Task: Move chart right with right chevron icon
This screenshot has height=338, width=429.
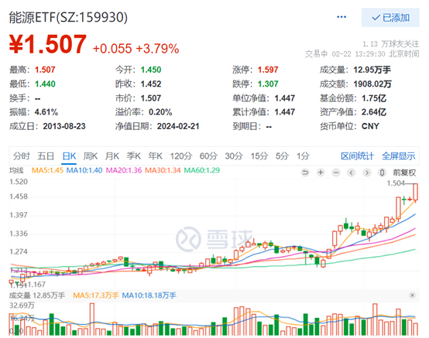Action: point(367,172)
